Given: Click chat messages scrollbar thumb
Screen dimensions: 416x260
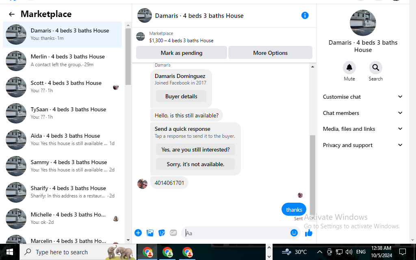Looking at the screenshot, I should [x=312, y=175].
